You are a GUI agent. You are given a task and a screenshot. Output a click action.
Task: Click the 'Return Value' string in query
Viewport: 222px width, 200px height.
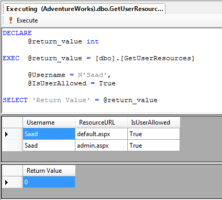point(61,100)
